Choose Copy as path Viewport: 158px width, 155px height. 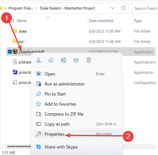tap(77, 124)
